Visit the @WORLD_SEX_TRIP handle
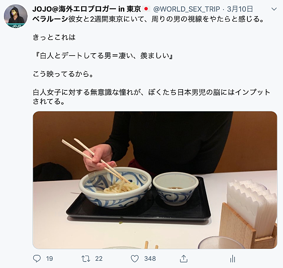 (x=186, y=9)
